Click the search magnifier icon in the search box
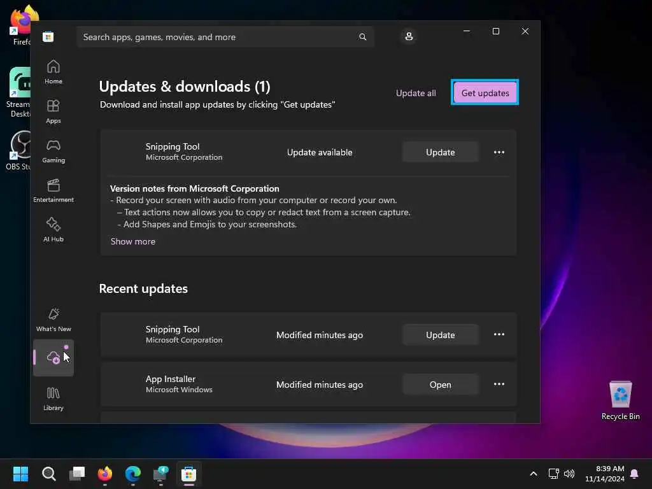Image resolution: width=652 pixels, height=489 pixels. [362, 37]
